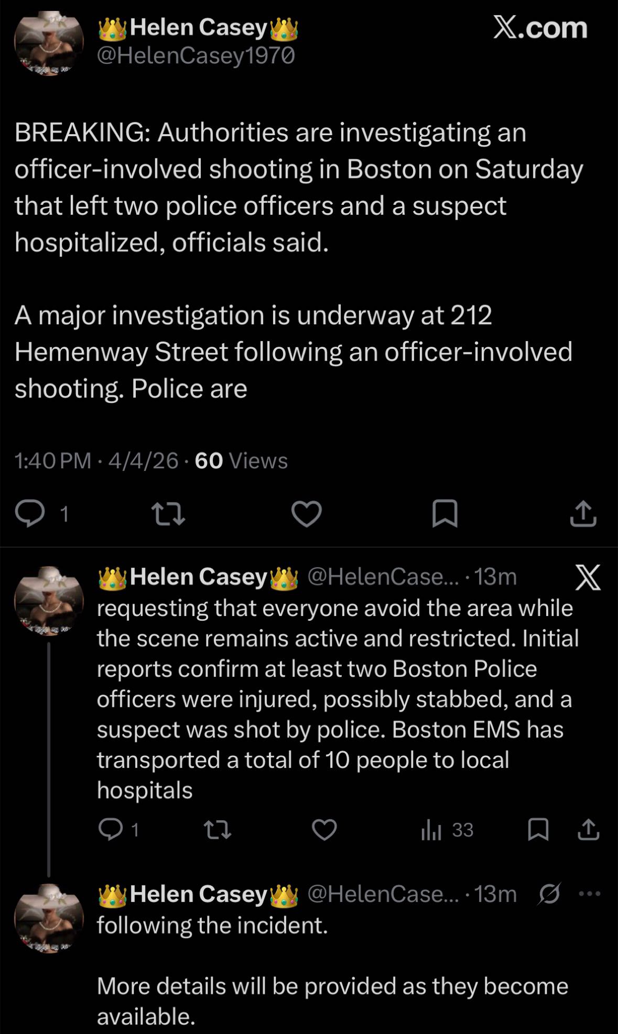Like the 'requesting that everyone' reply
Viewport: 618px width, 1034px height.
324,830
